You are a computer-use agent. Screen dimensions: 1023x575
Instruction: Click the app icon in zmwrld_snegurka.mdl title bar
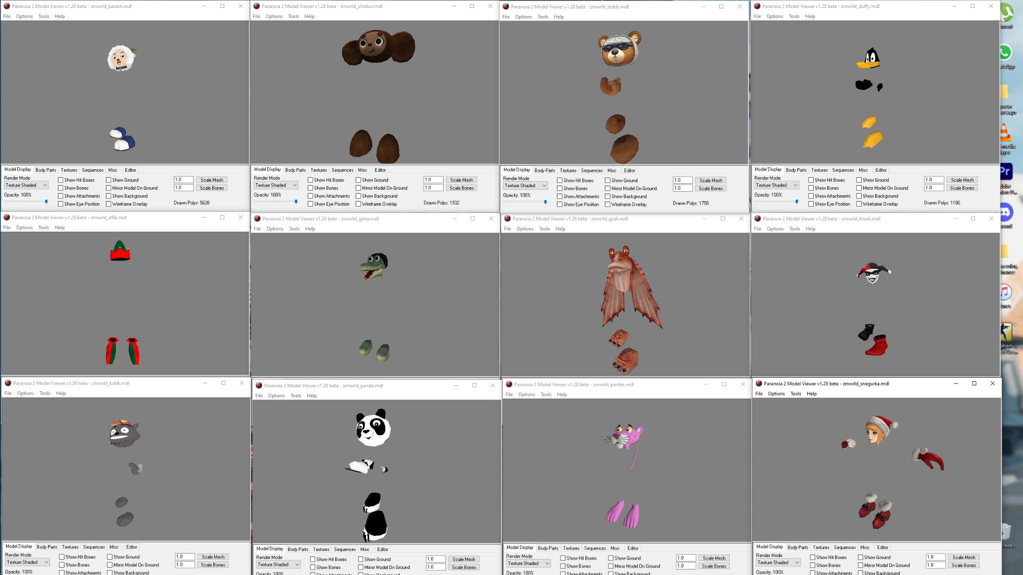[759, 383]
